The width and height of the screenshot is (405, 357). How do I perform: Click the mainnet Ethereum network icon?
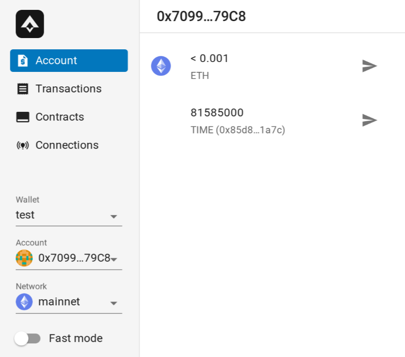pos(24,302)
